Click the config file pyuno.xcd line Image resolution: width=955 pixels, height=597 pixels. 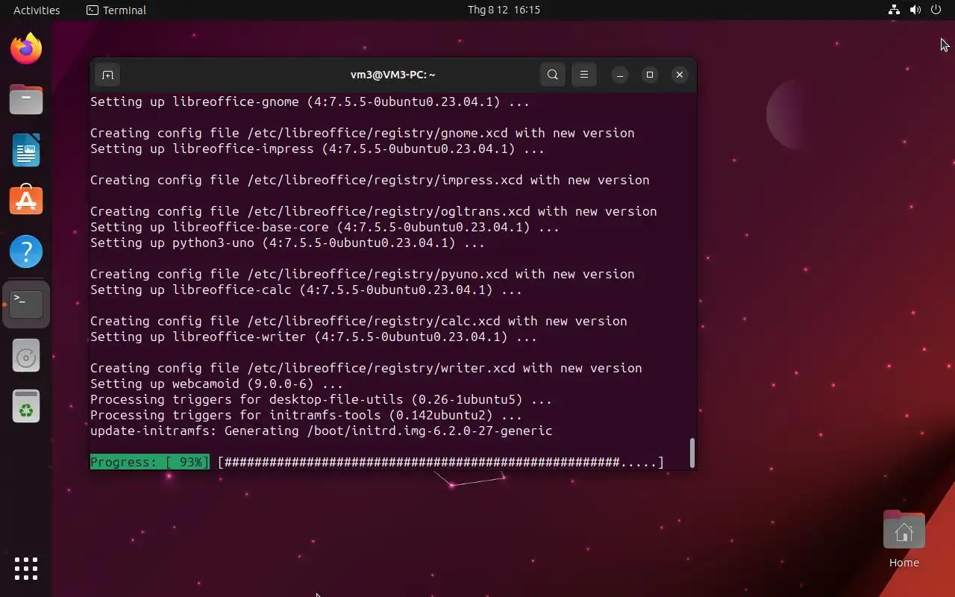point(362,274)
